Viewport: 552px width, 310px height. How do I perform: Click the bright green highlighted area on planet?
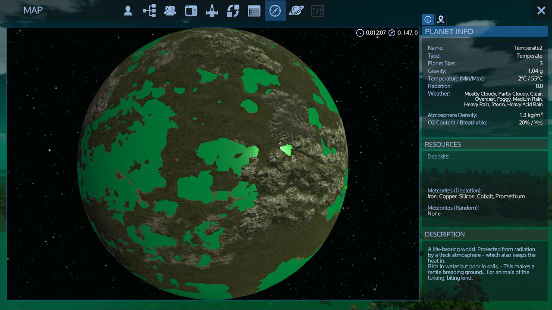[x=285, y=150]
